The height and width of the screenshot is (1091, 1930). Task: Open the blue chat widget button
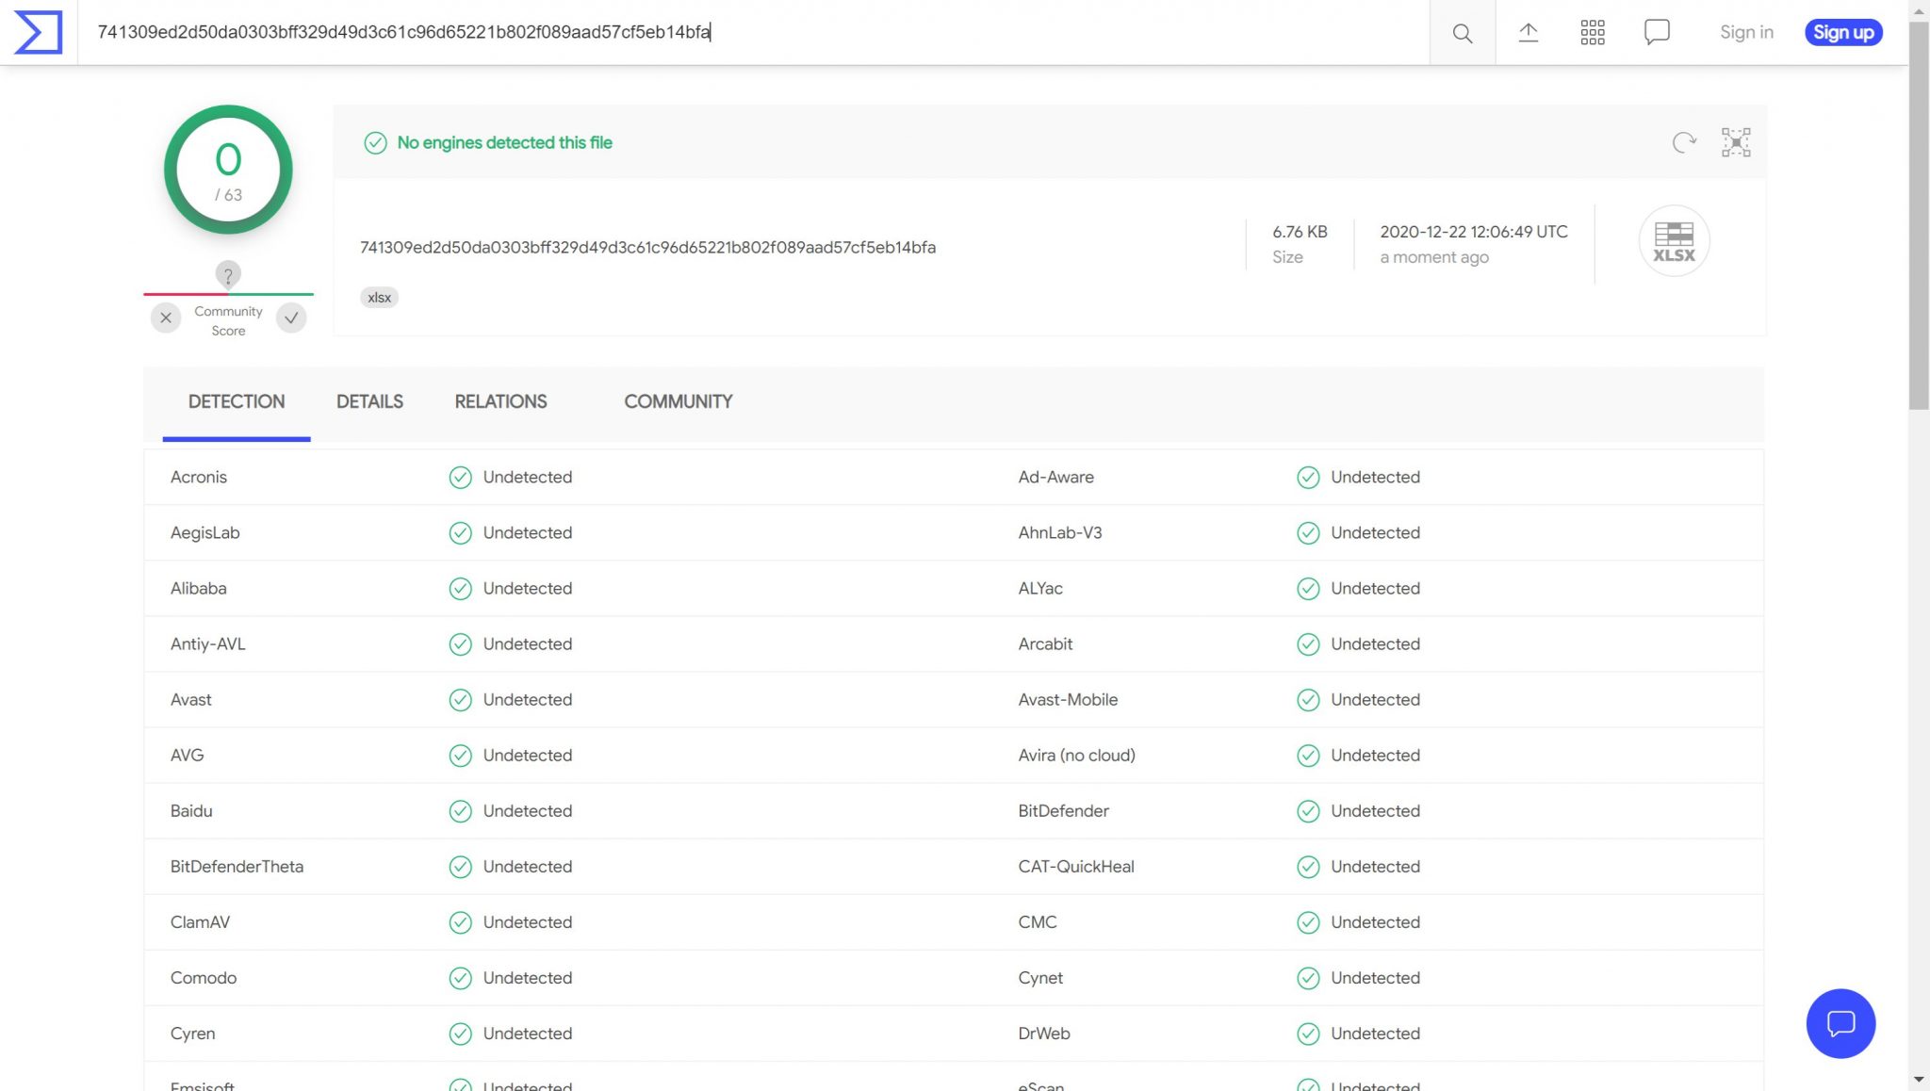[x=1840, y=1023]
